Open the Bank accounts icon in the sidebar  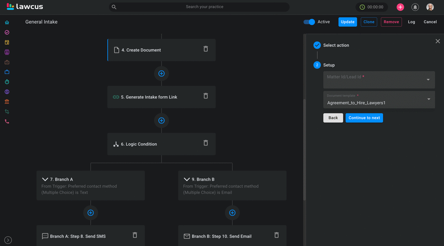coord(7,101)
